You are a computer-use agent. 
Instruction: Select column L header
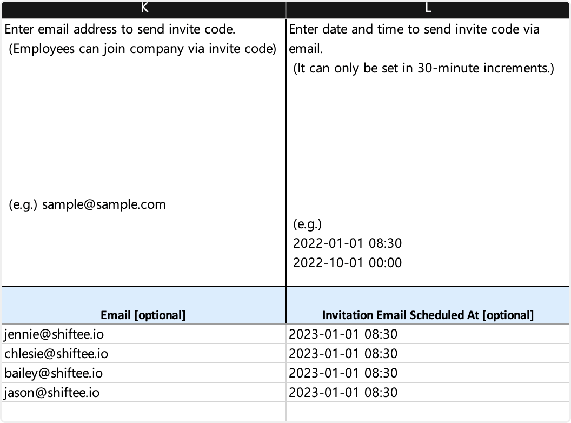click(428, 9)
